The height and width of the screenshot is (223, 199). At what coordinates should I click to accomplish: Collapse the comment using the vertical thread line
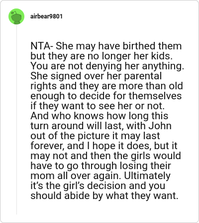click(x=16, y=119)
